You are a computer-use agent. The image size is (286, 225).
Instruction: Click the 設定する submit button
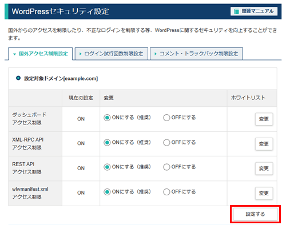(255, 214)
